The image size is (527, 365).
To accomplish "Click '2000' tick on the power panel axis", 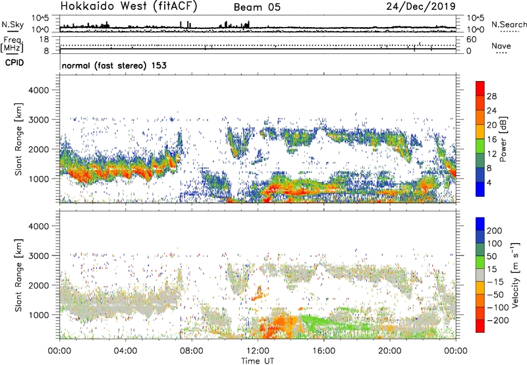I will (x=39, y=149).
